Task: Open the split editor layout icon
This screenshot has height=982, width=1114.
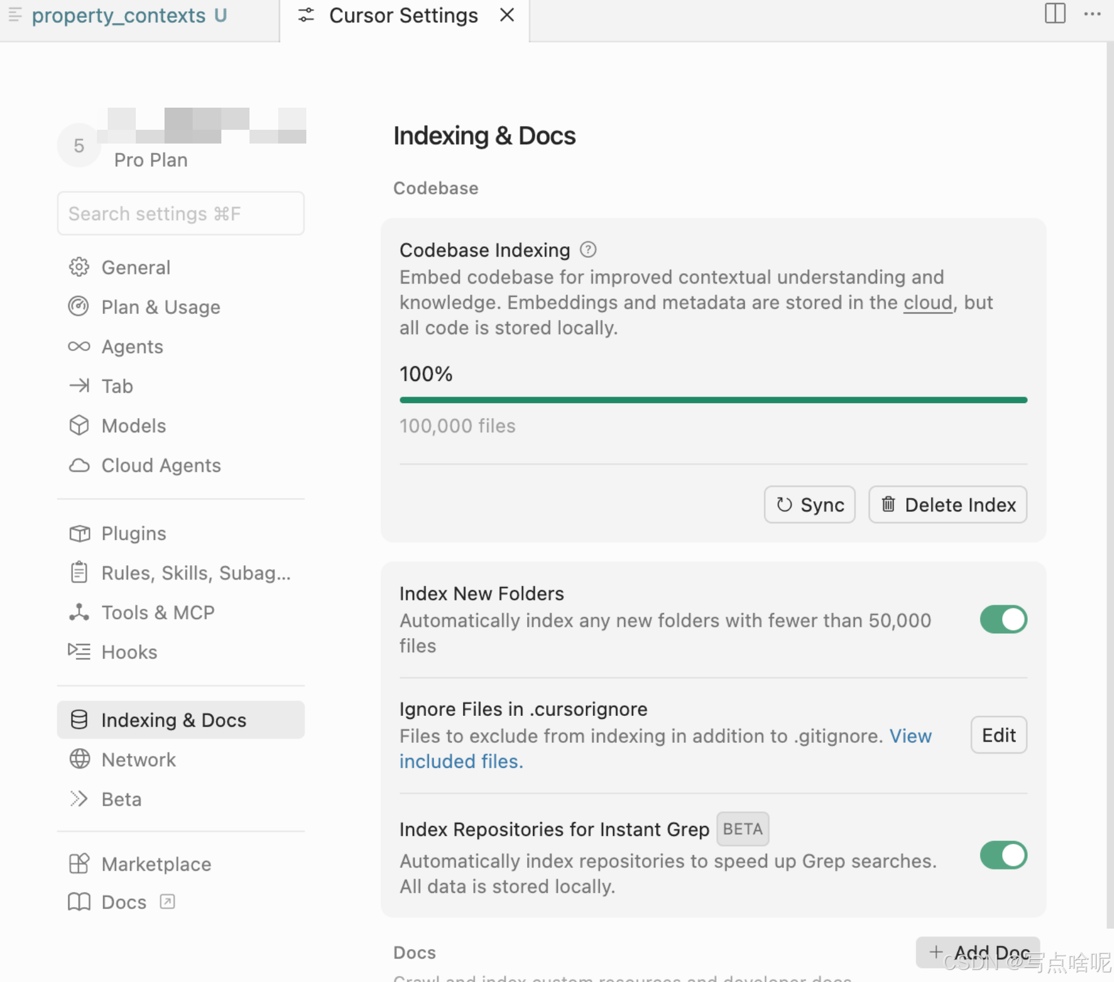Action: click(x=1055, y=14)
